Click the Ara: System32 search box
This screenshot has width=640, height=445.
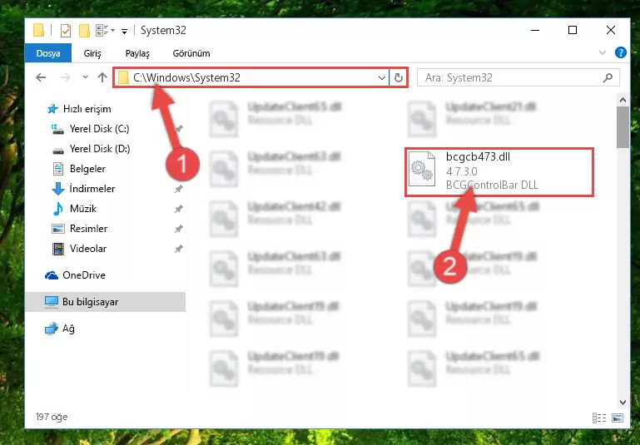[x=518, y=77]
